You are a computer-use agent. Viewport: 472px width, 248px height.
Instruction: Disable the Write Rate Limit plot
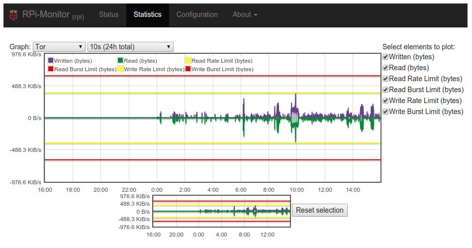385,101
